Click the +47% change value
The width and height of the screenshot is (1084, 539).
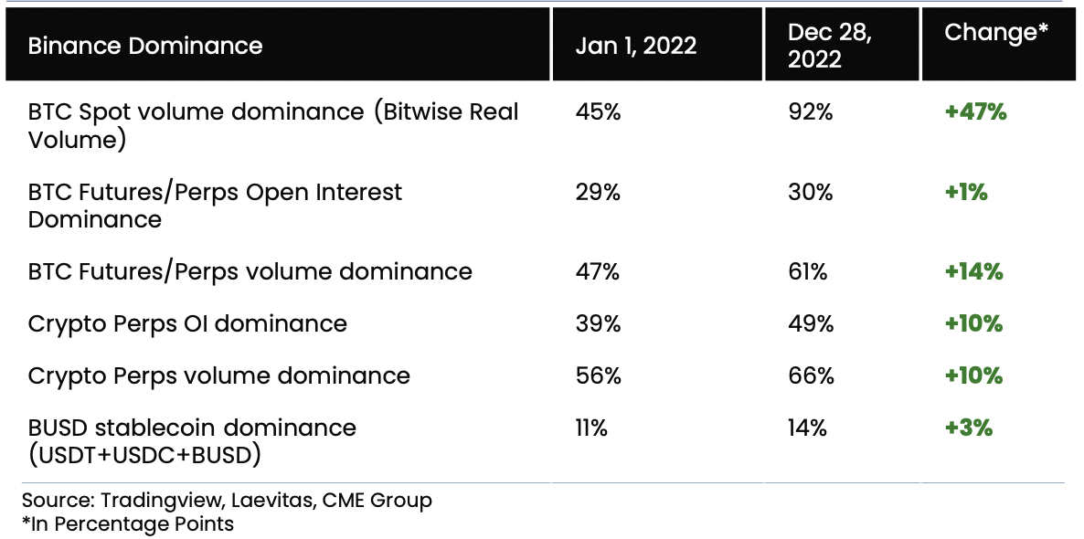(x=975, y=112)
